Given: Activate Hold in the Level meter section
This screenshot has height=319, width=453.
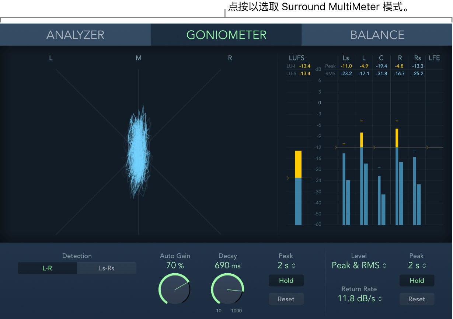Looking at the screenshot, I should tap(417, 280).
